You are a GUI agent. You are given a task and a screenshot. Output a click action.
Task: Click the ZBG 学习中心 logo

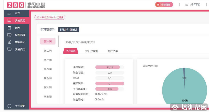[x=26, y=5]
